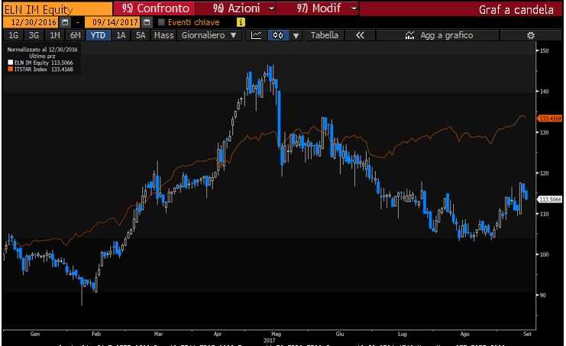Viewport: 566px width, 346px height.
Task: Open the chart type dropdown arrow
Action: [296, 36]
